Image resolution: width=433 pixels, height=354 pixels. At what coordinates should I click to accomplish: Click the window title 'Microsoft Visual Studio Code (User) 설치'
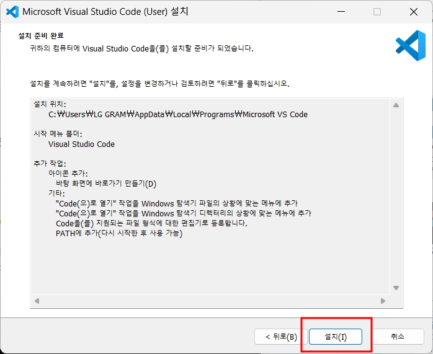pyautogui.click(x=105, y=12)
